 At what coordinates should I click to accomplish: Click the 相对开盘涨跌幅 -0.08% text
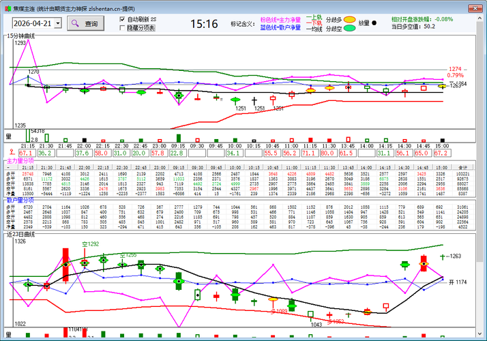422,19
